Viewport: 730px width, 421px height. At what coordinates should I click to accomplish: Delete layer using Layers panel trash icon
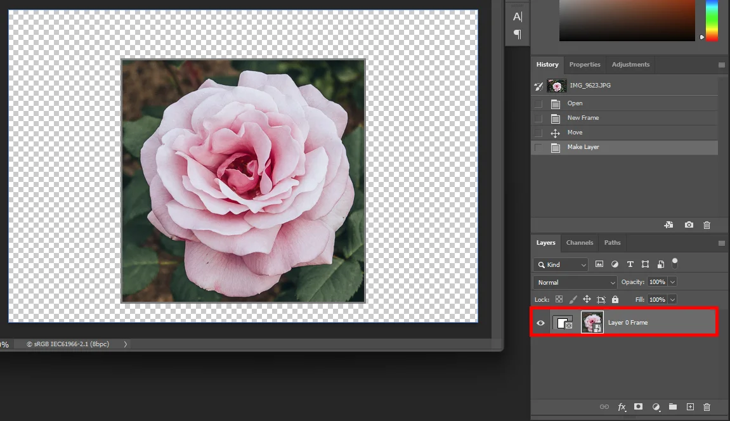click(707, 407)
